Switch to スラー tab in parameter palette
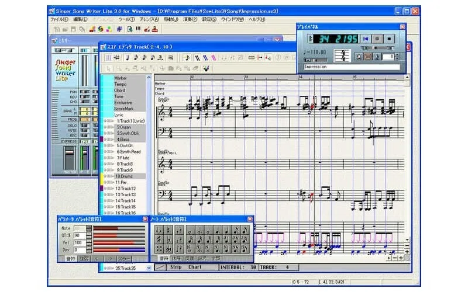 124,259
